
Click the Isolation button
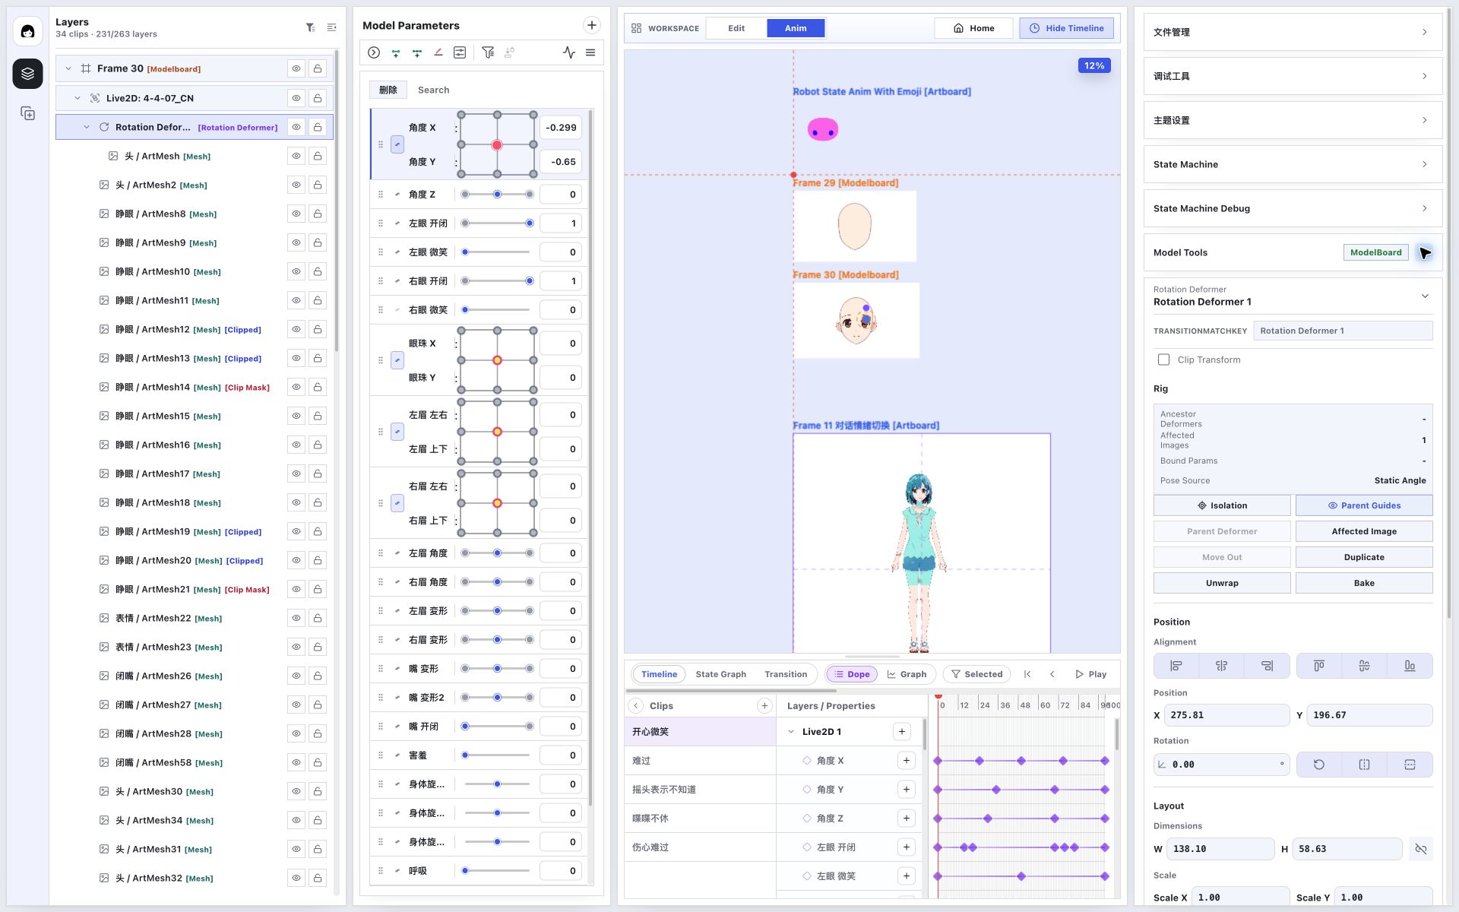[1222, 505]
